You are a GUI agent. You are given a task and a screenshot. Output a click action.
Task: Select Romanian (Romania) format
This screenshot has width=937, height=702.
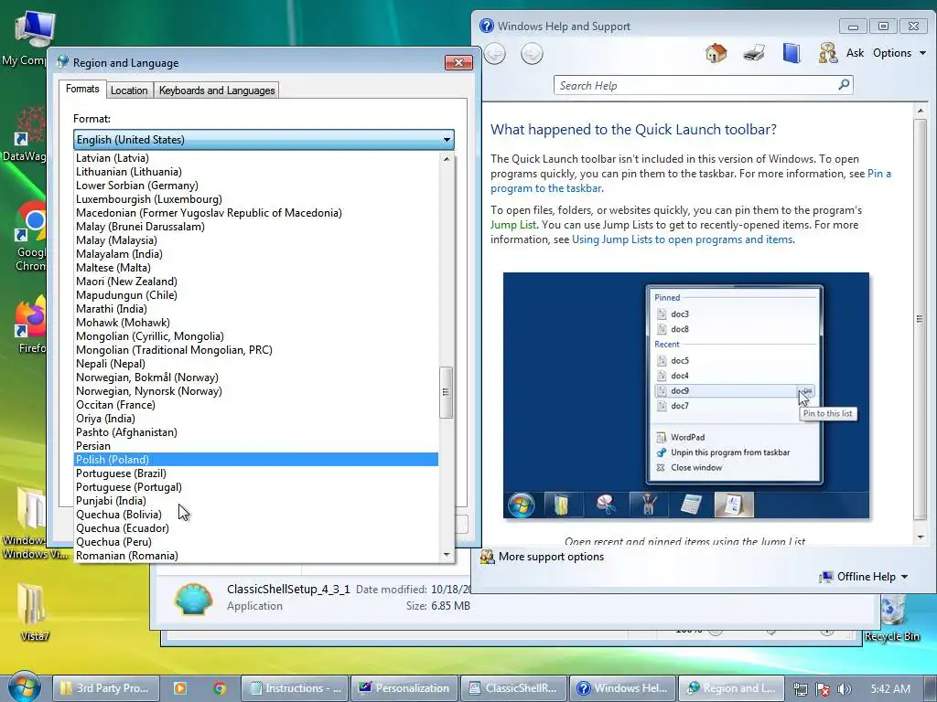[256, 556]
